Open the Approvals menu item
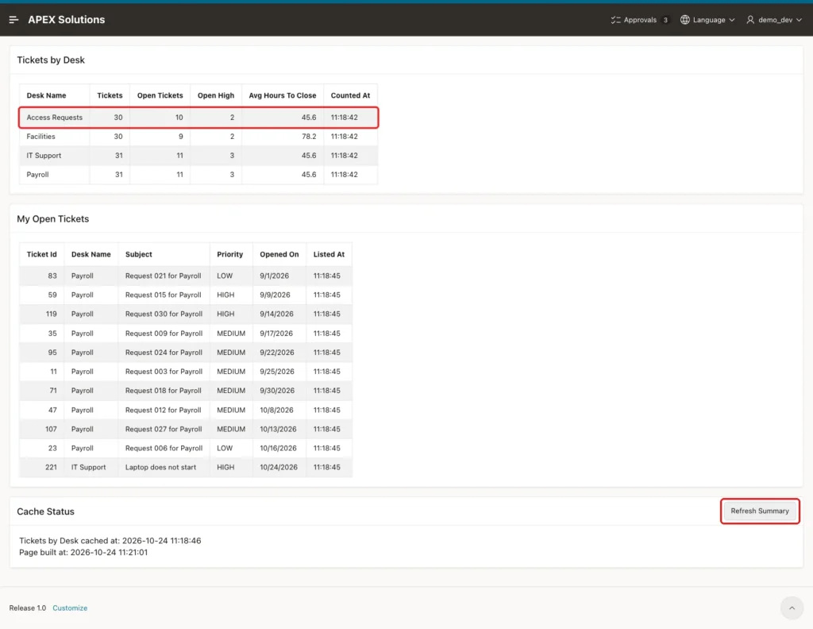The width and height of the screenshot is (813, 629). click(639, 20)
